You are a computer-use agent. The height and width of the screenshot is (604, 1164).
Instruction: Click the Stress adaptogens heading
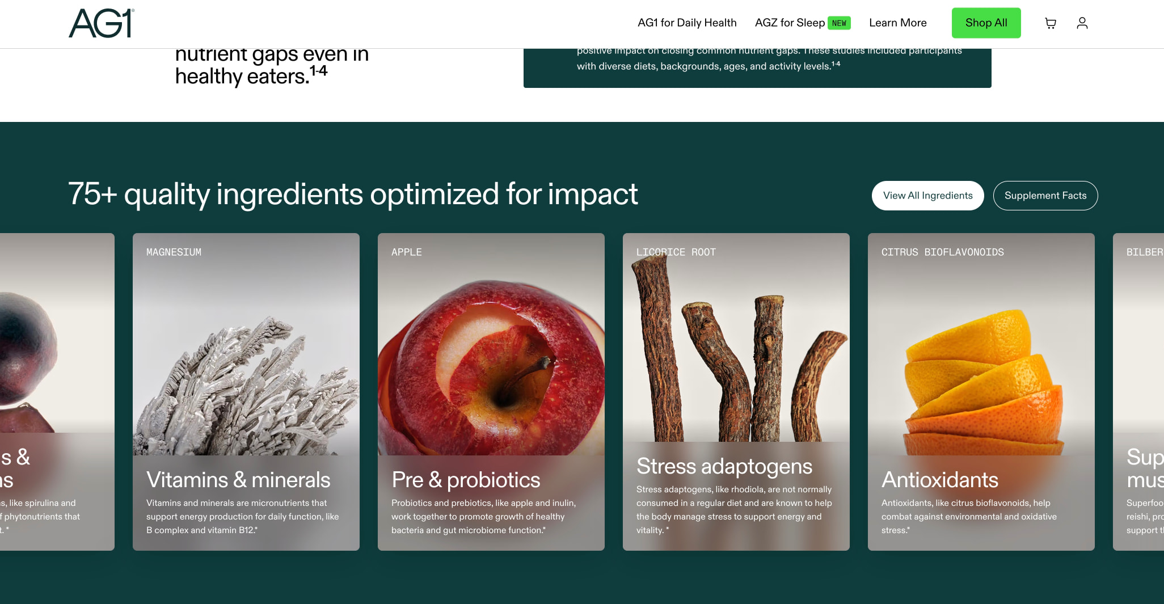[724, 467]
